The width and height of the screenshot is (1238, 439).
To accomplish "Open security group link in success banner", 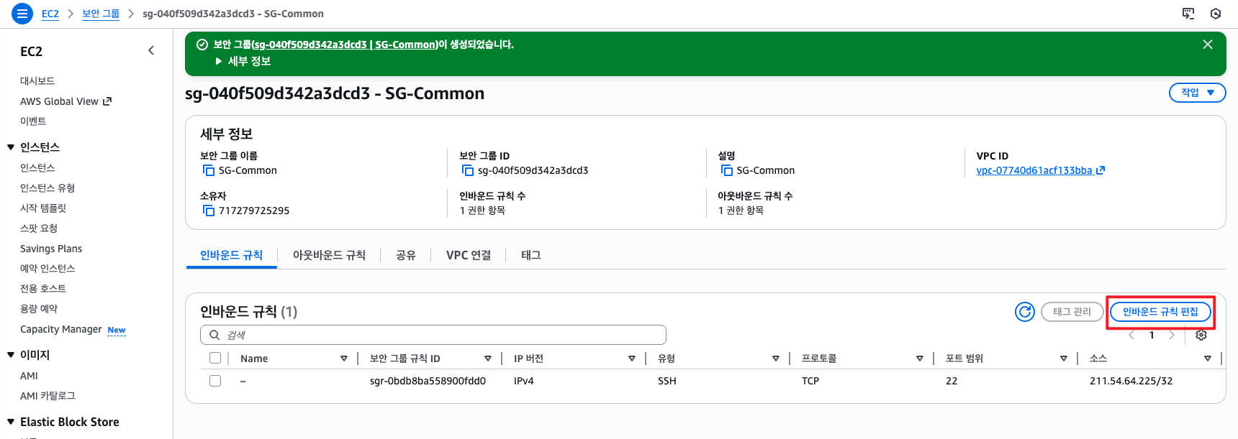I will 345,45.
